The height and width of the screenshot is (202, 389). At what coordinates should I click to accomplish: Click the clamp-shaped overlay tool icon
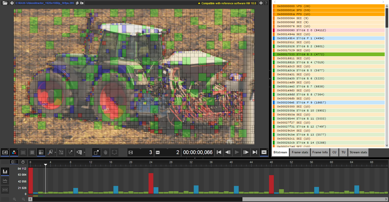point(79,152)
